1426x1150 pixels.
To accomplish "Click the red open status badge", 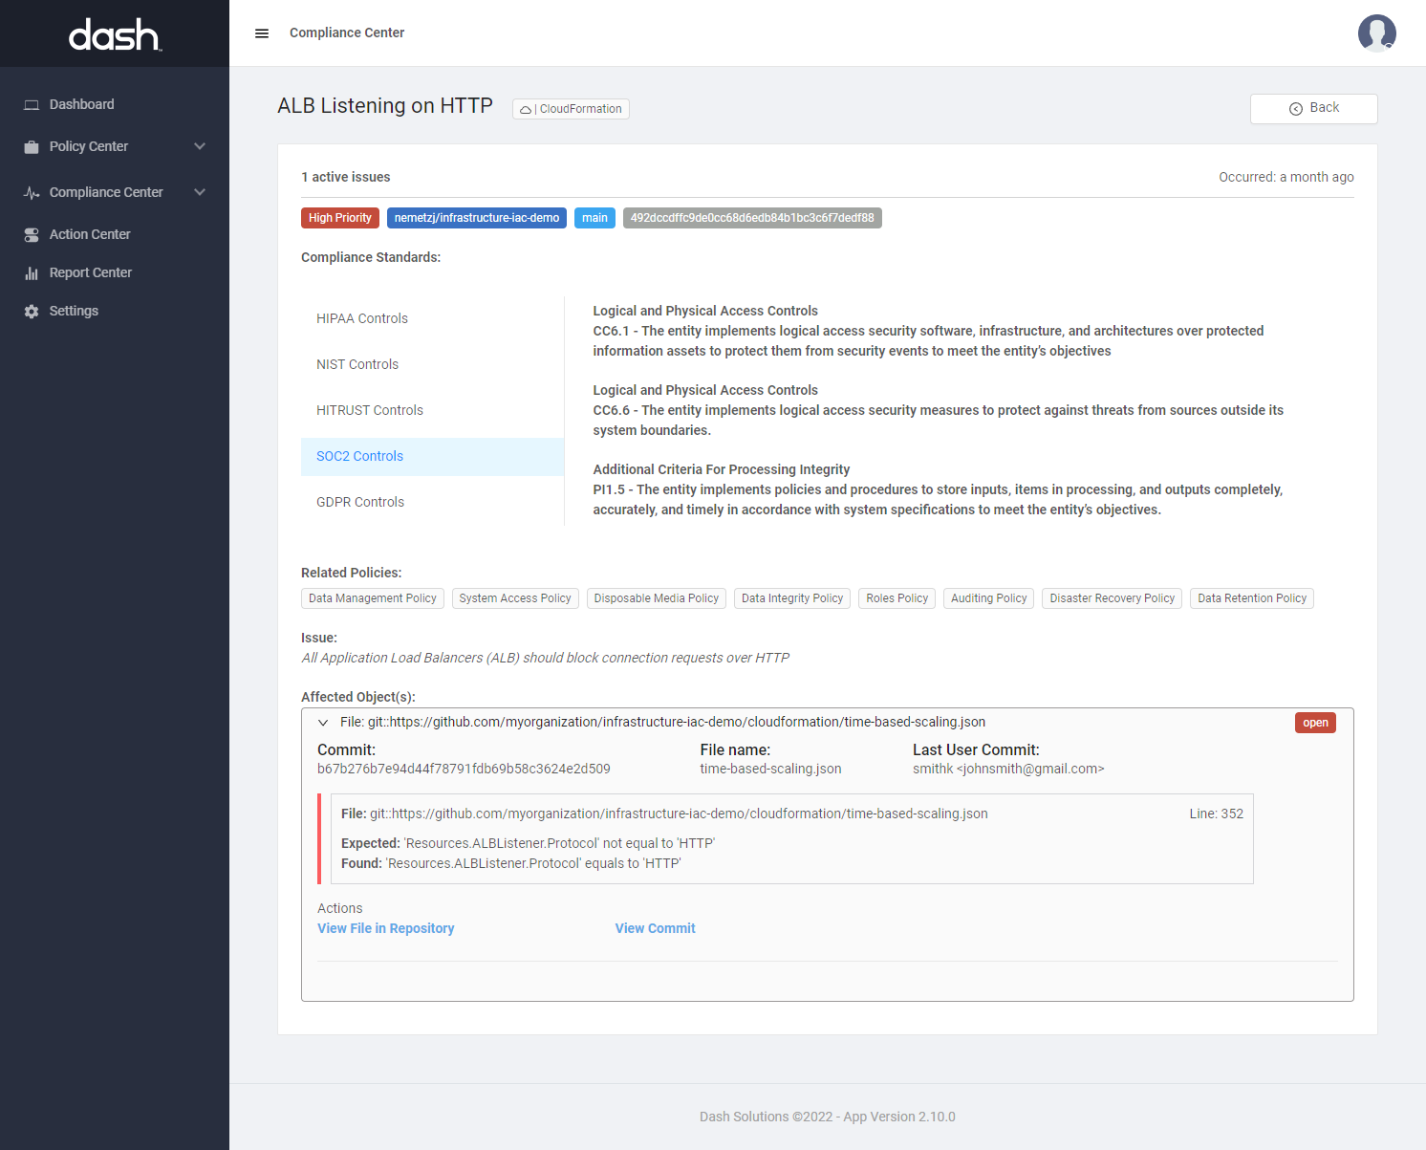I will [1315, 723].
